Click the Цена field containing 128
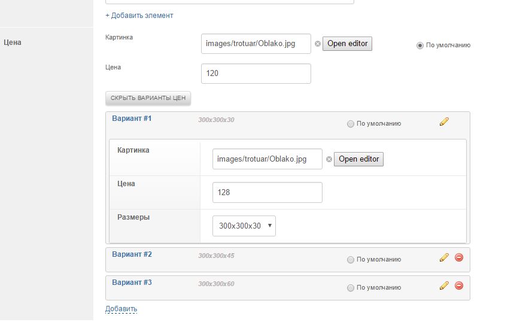Screen dimensions: 532x328 [x=267, y=193]
